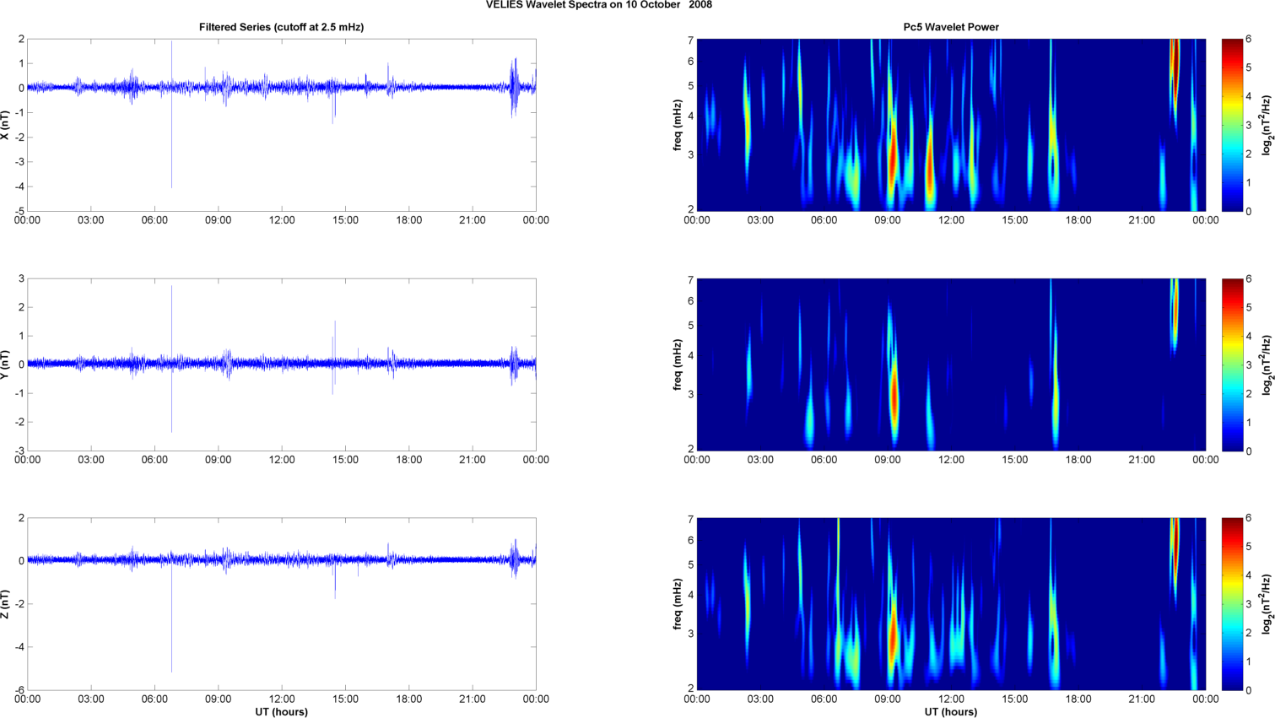Pick the middle spectrogram colorbar
Viewport: 1275px width, 718px height.
click(x=1232, y=364)
